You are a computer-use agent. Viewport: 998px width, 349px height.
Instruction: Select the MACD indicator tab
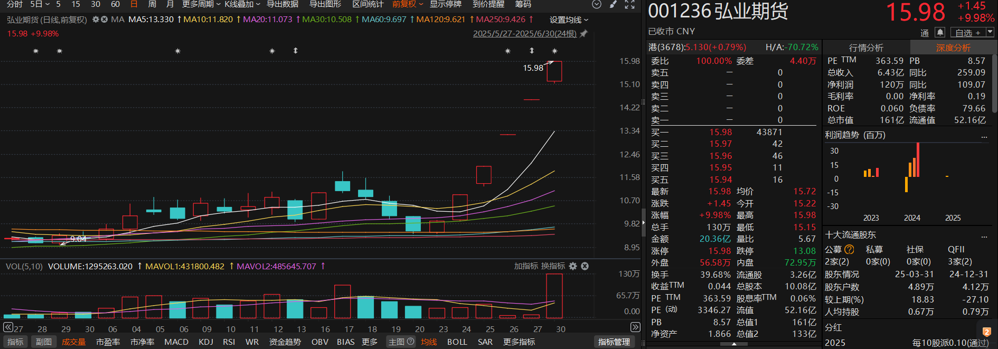point(176,342)
